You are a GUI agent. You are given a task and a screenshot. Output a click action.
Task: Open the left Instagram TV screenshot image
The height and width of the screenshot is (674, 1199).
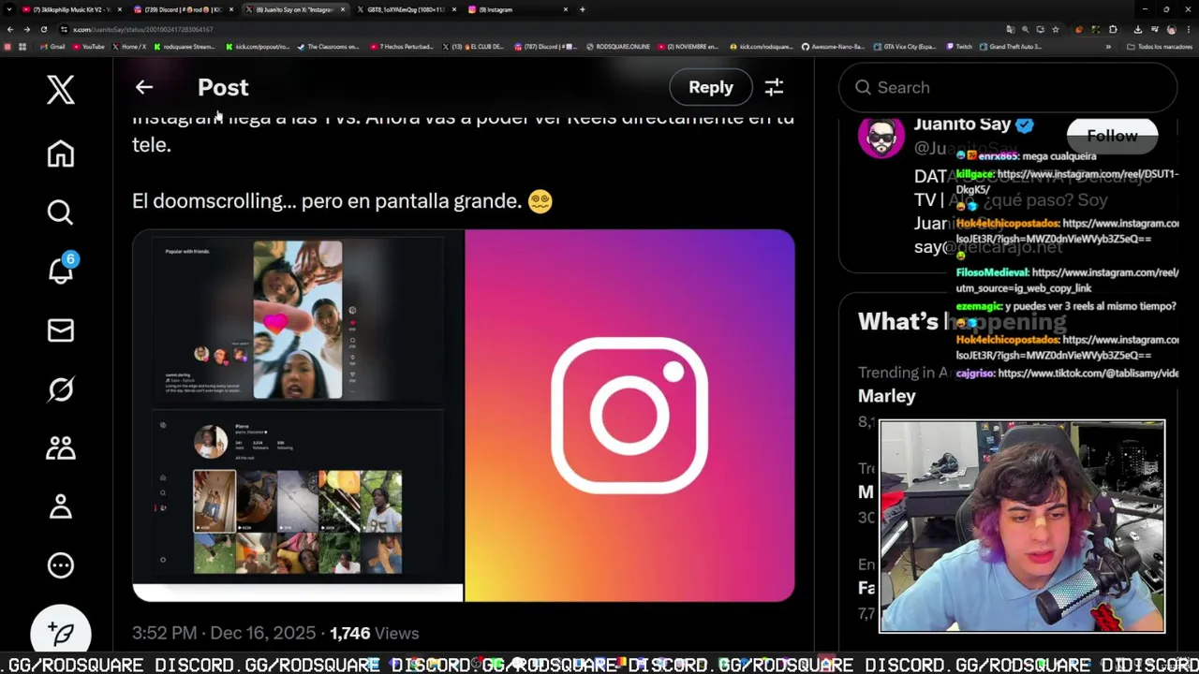(x=298, y=415)
